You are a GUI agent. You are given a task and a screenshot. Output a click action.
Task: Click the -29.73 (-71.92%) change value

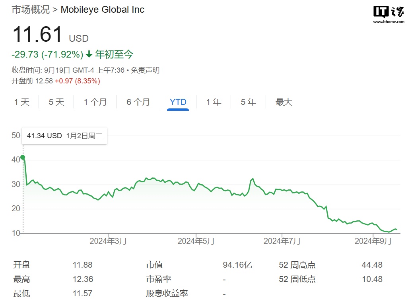click(x=47, y=54)
